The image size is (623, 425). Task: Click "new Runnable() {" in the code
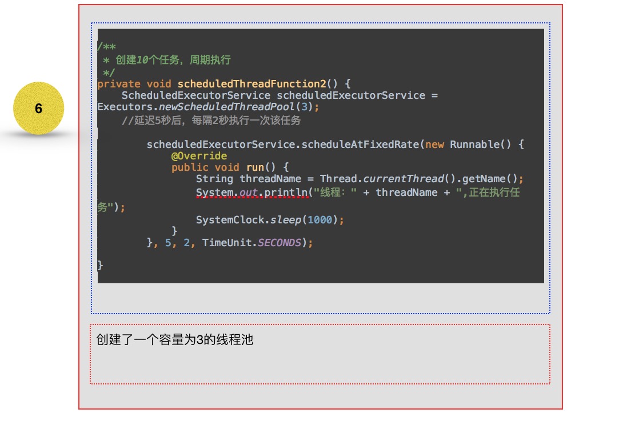tap(474, 144)
